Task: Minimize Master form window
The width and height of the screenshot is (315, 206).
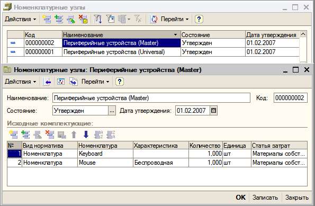Action: click(285, 70)
